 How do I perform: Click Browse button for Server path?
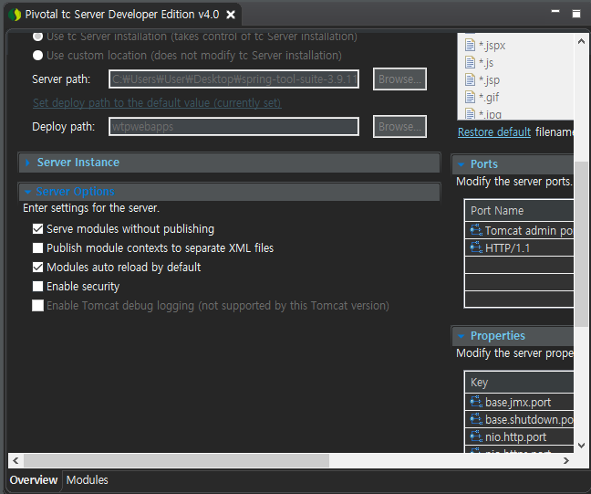click(x=399, y=79)
